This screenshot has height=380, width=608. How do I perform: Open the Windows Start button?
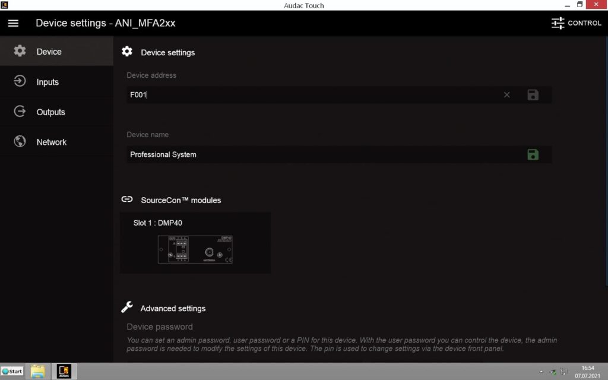coord(12,372)
